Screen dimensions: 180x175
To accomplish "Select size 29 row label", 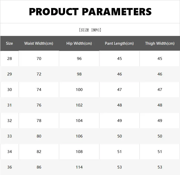I will pos(10,74).
